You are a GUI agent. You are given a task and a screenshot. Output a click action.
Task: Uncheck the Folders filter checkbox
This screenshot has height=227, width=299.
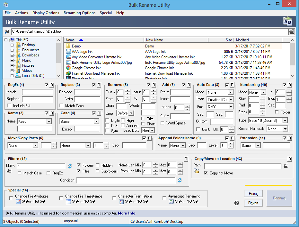[x=79, y=165]
